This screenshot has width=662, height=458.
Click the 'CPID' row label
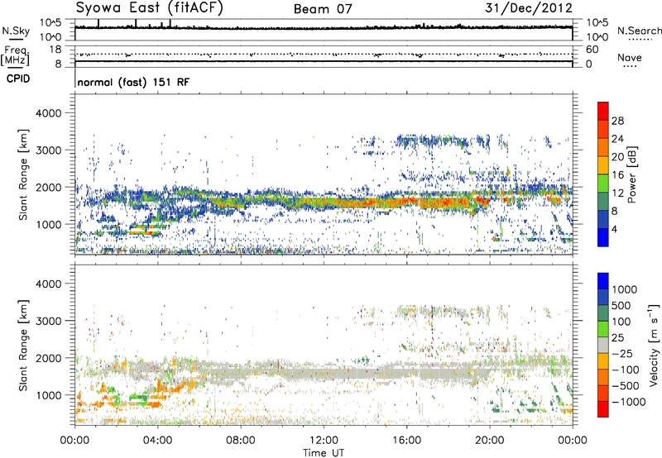point(18,79)
